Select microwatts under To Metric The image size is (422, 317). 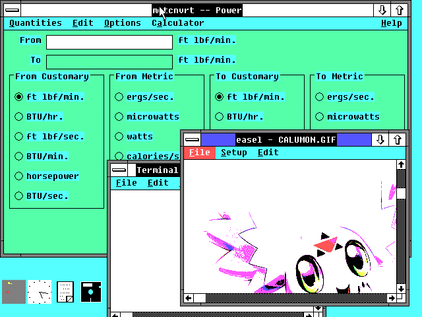pyautogui.click(x=347, y=117)
